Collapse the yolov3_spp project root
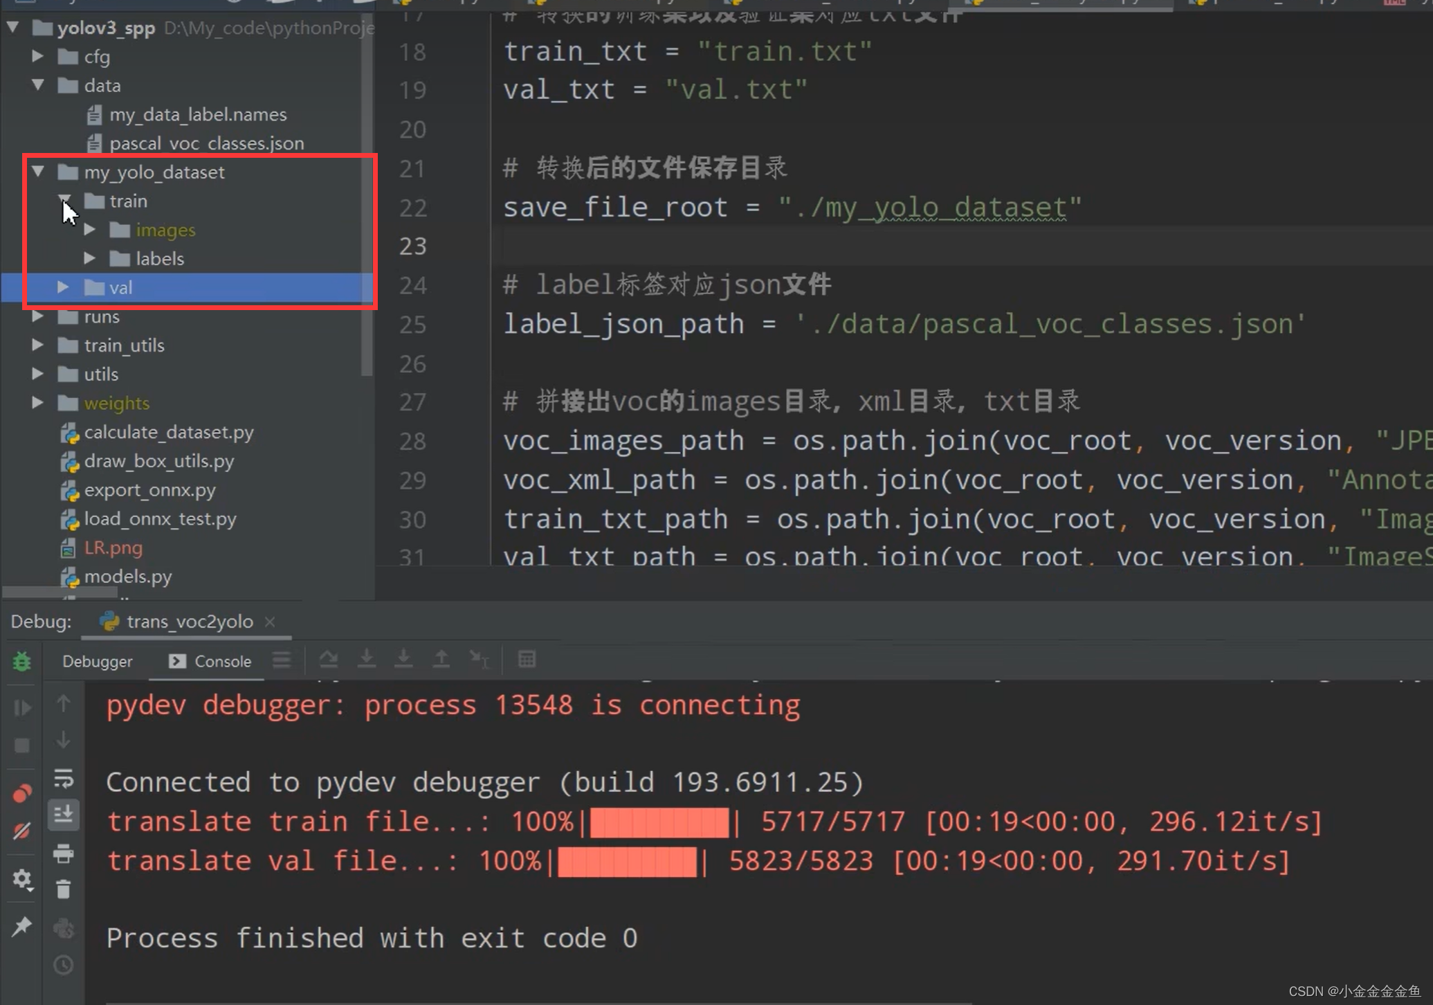This screenshot has width=1433, height=1005. [x=14, y=28]
